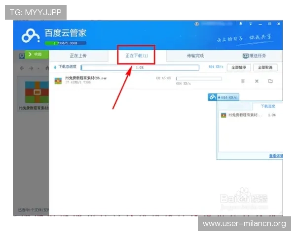Click the eye-shaped account icon in title bar

pos(197,24)
